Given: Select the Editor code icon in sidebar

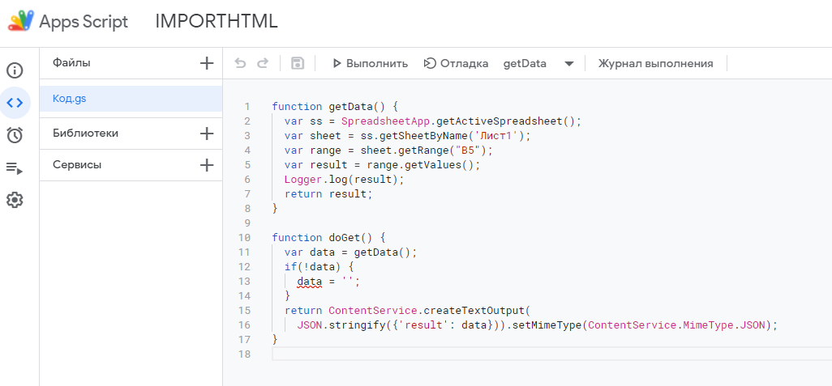Looking at the screenshot, I should click(x=15, y=102).
